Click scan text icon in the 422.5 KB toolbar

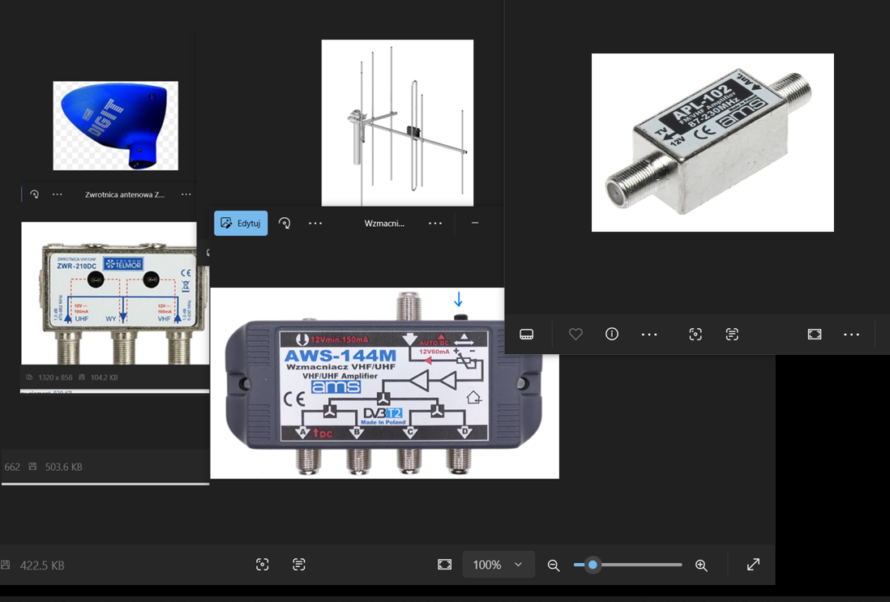(x=299, y=565)
